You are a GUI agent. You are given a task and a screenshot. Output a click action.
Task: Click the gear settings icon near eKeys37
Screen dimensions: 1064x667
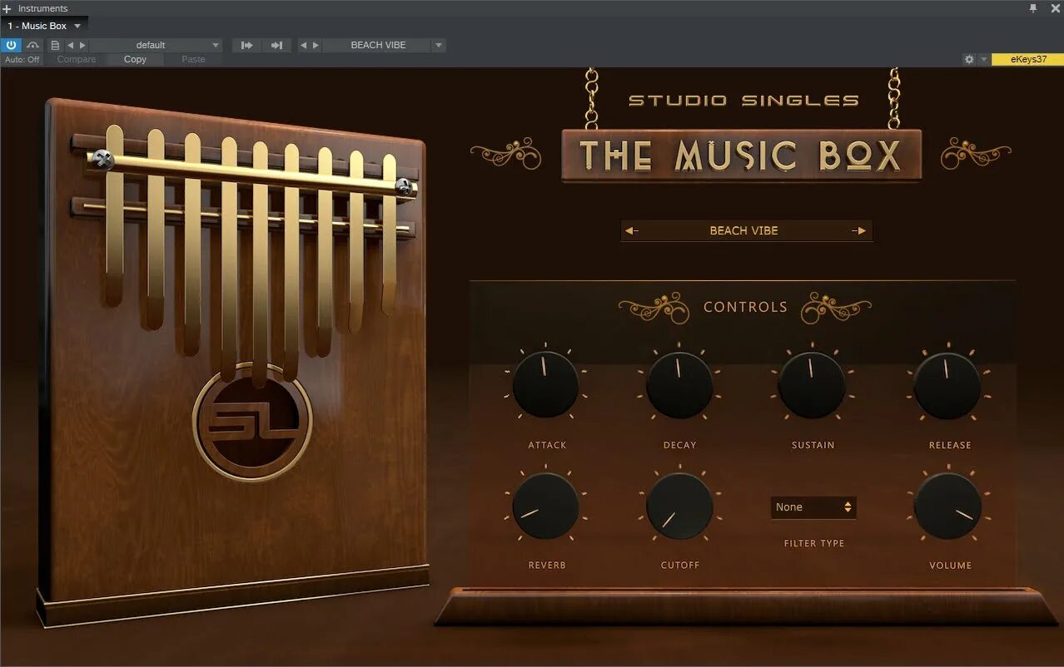(x=969, y=59)
